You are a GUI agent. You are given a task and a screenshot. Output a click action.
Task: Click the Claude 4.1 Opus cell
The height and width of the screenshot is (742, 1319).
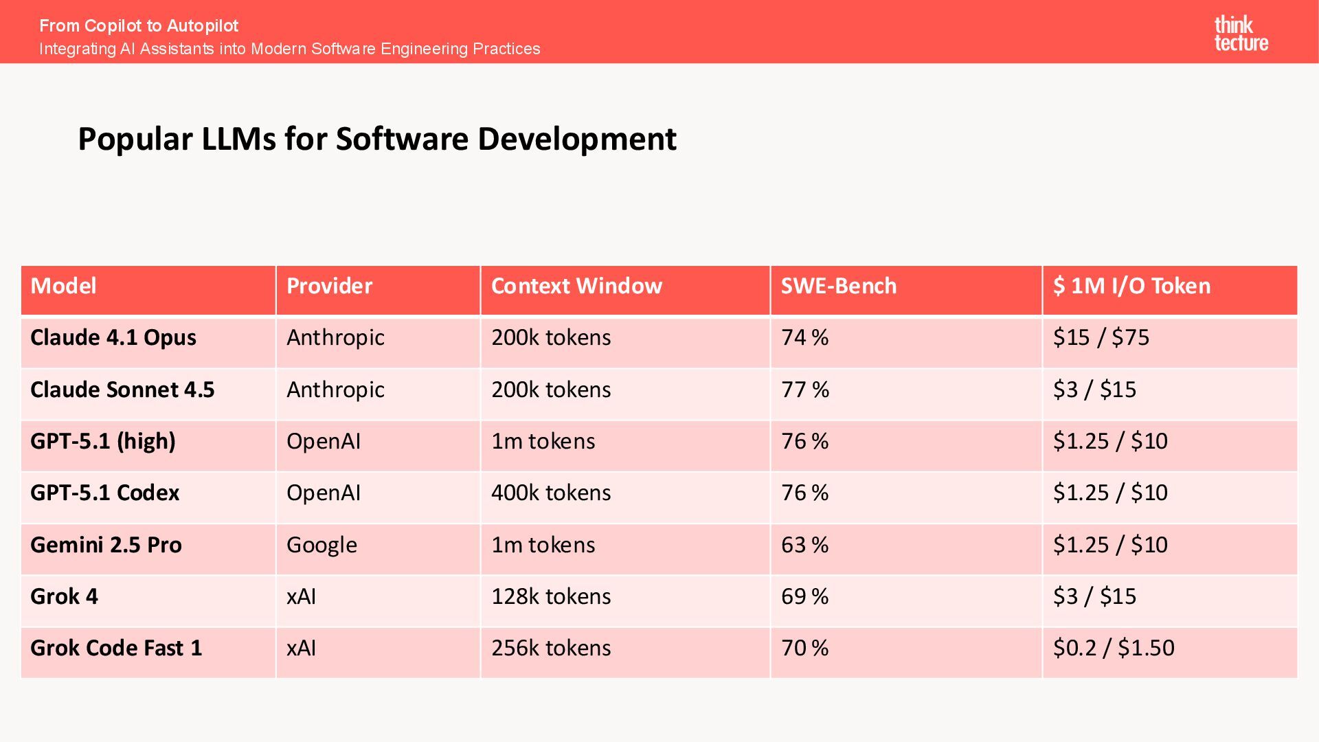click(148, 342)
